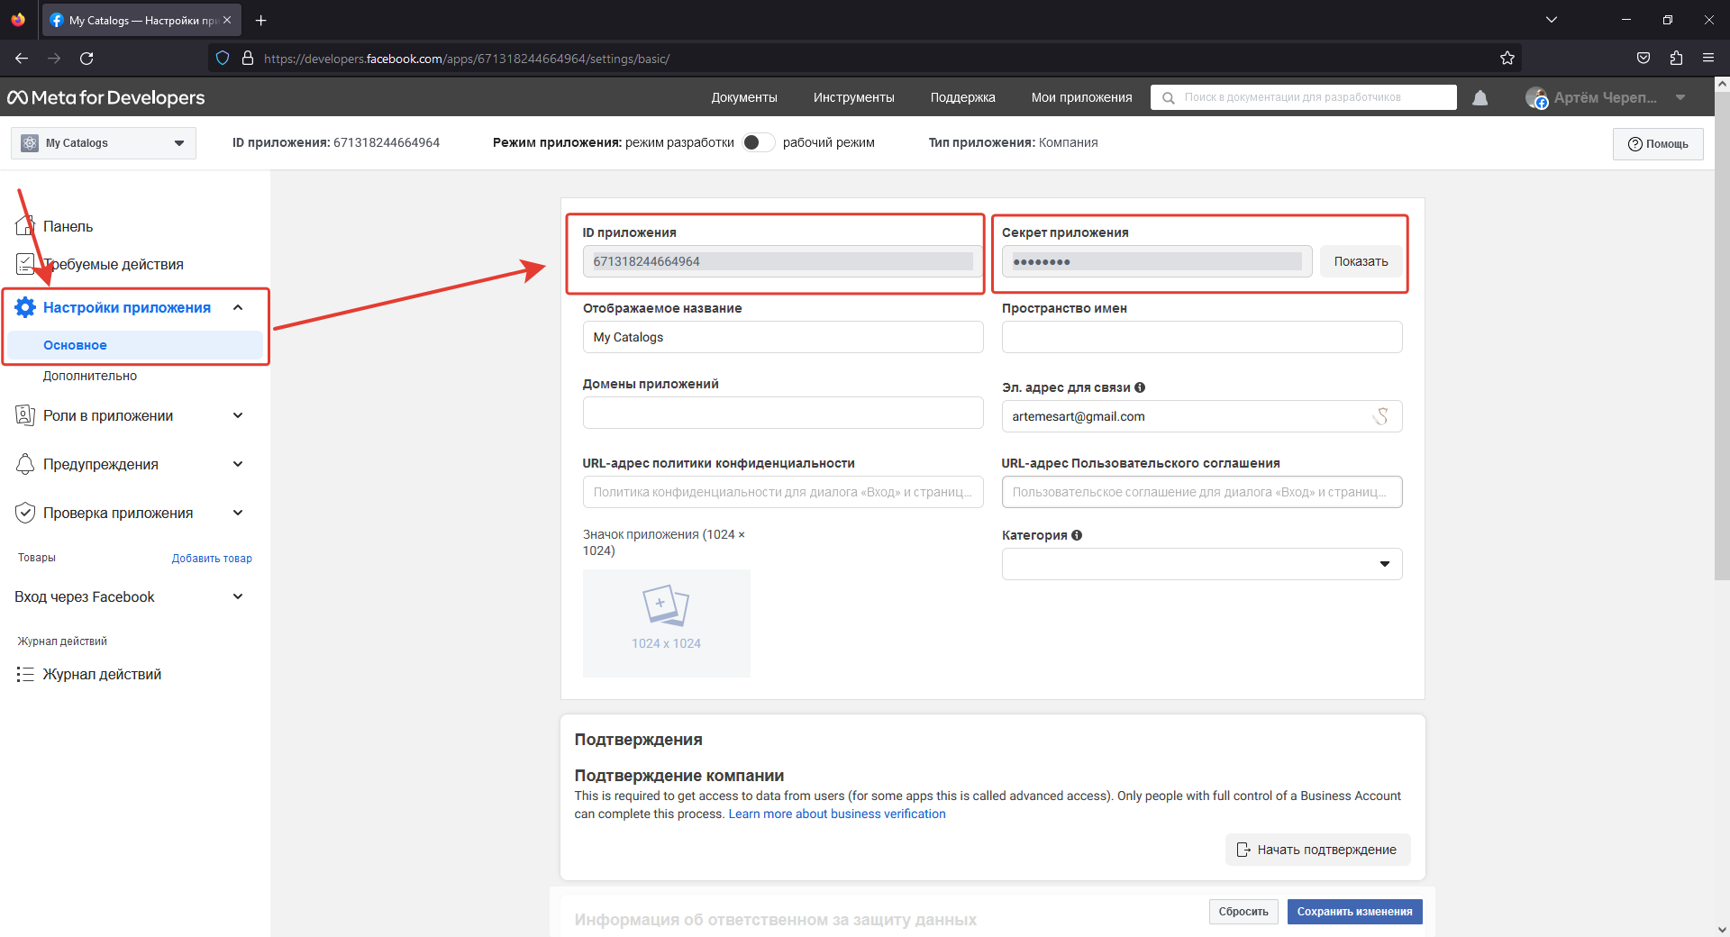
Task: Open the Firefox application menu hamburger
Action: tap(1708, 58)
